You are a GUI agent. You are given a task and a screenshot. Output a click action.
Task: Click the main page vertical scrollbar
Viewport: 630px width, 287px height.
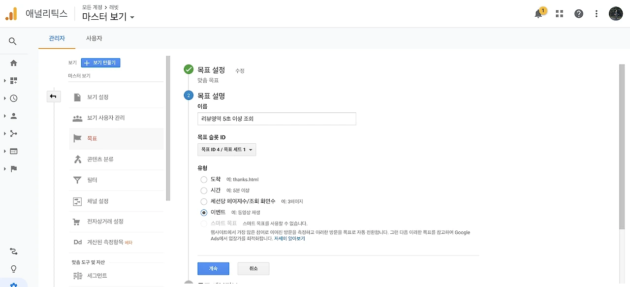(x=621, y=148)
